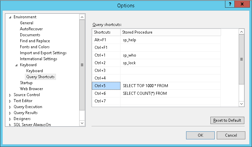252x147 pixels.
Task: Expand the Source Control node
Action: (x=10, y=95)
